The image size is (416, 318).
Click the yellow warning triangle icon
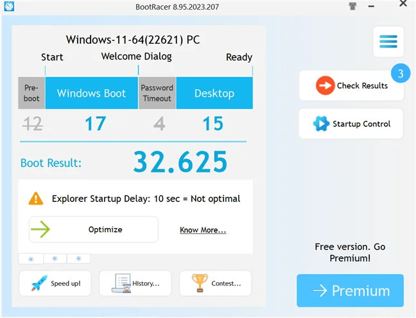36,199
